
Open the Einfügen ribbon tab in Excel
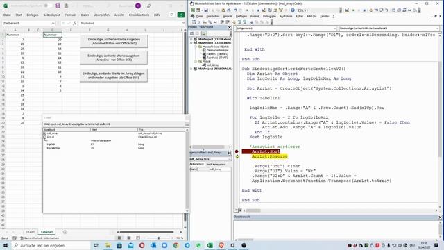click(x=33, y=15)
